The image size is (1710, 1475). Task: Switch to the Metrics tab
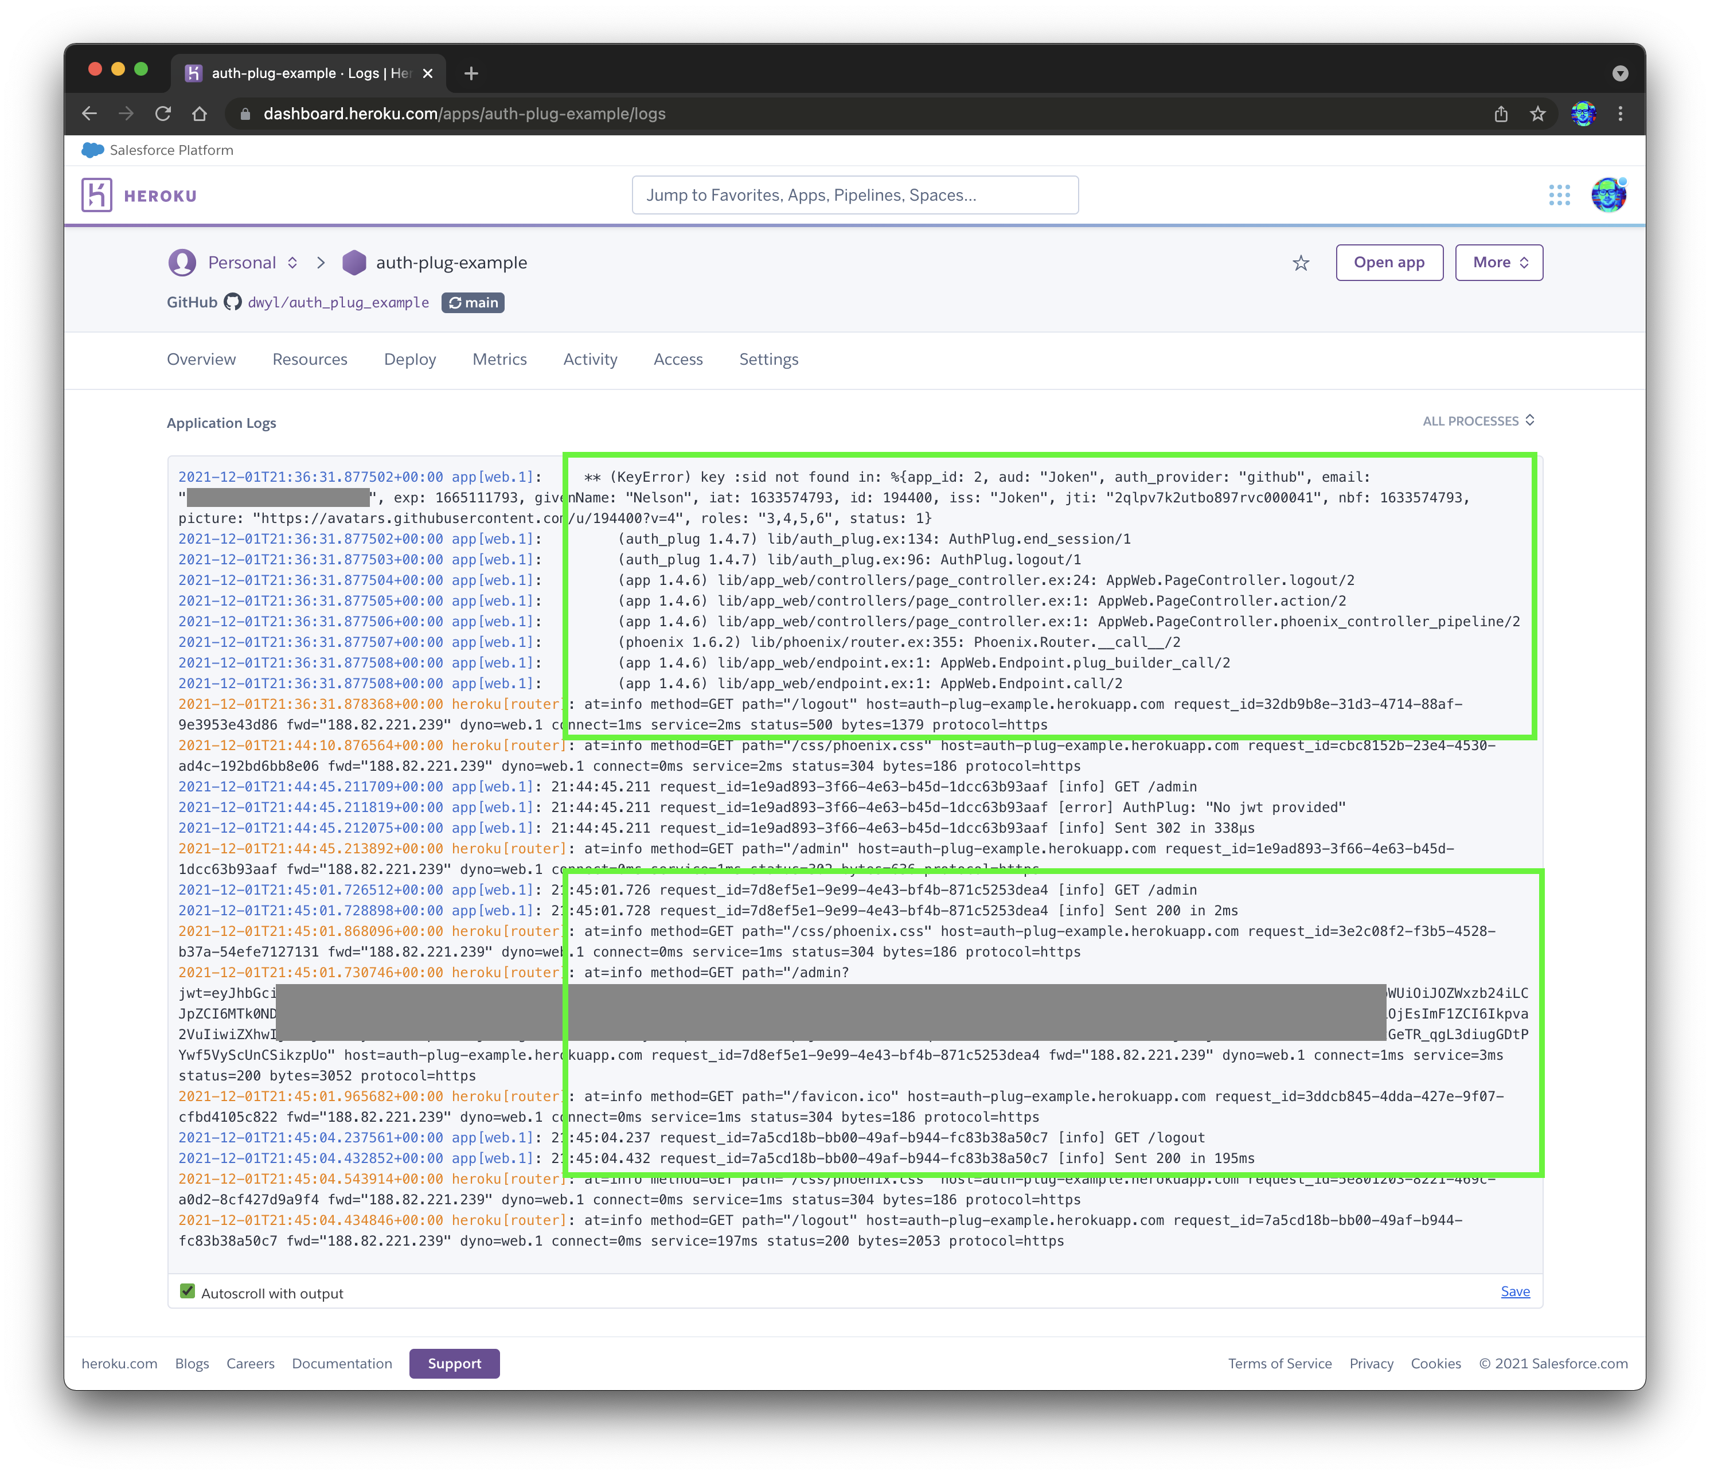499,359
